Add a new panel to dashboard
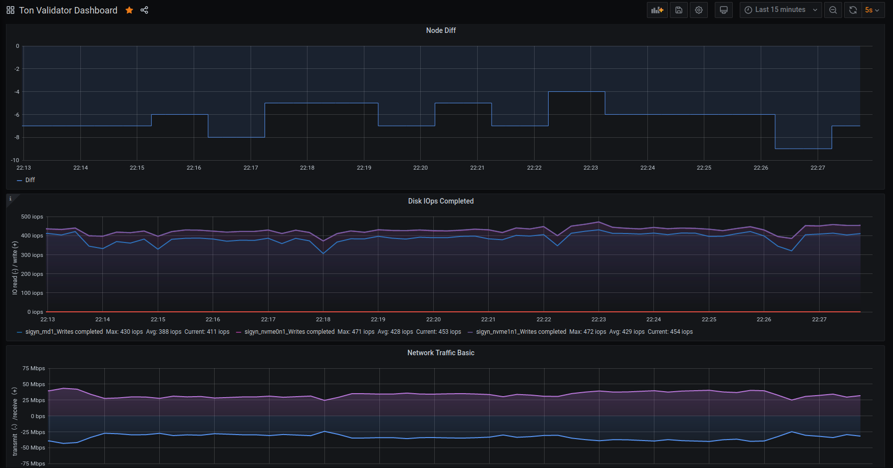 tap(657, 10)
